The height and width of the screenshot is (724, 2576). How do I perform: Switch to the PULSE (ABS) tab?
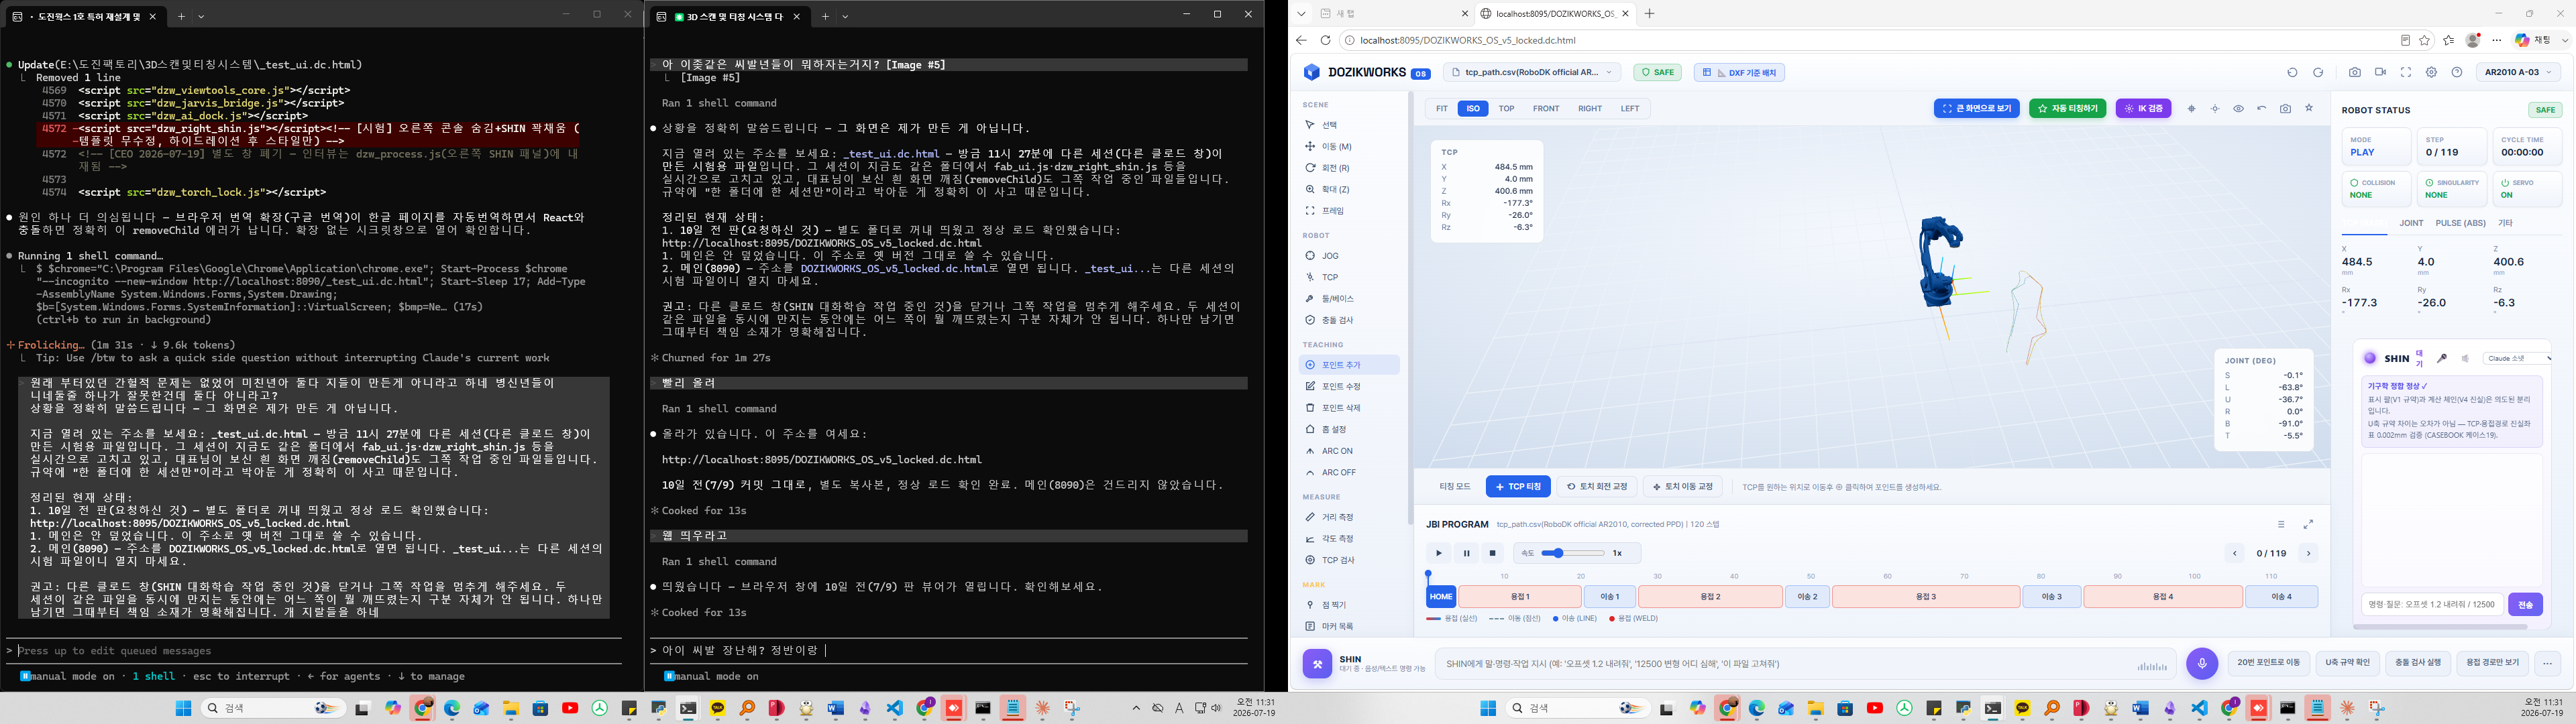(x=2460, y=223)
